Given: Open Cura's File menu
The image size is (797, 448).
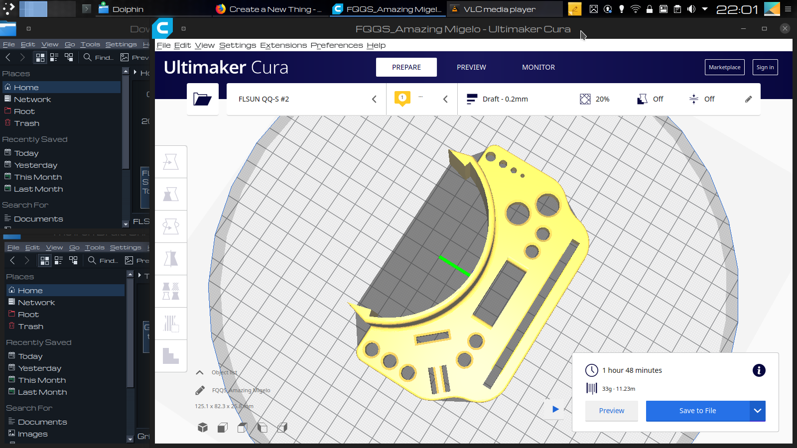Looking at the screenshot, I should click(x=163, y=45).
